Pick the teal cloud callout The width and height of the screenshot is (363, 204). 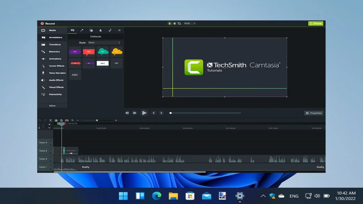(x=103, y=52)
